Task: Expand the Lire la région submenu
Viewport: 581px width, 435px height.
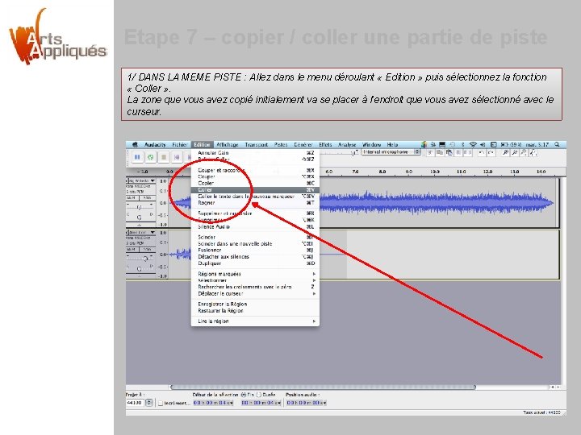Action: [x=255, y=321]
